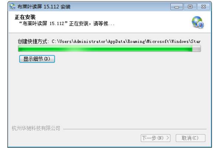Click the empty title bar space beside the title
The image size is (223, 148).
tap(120, 7)
